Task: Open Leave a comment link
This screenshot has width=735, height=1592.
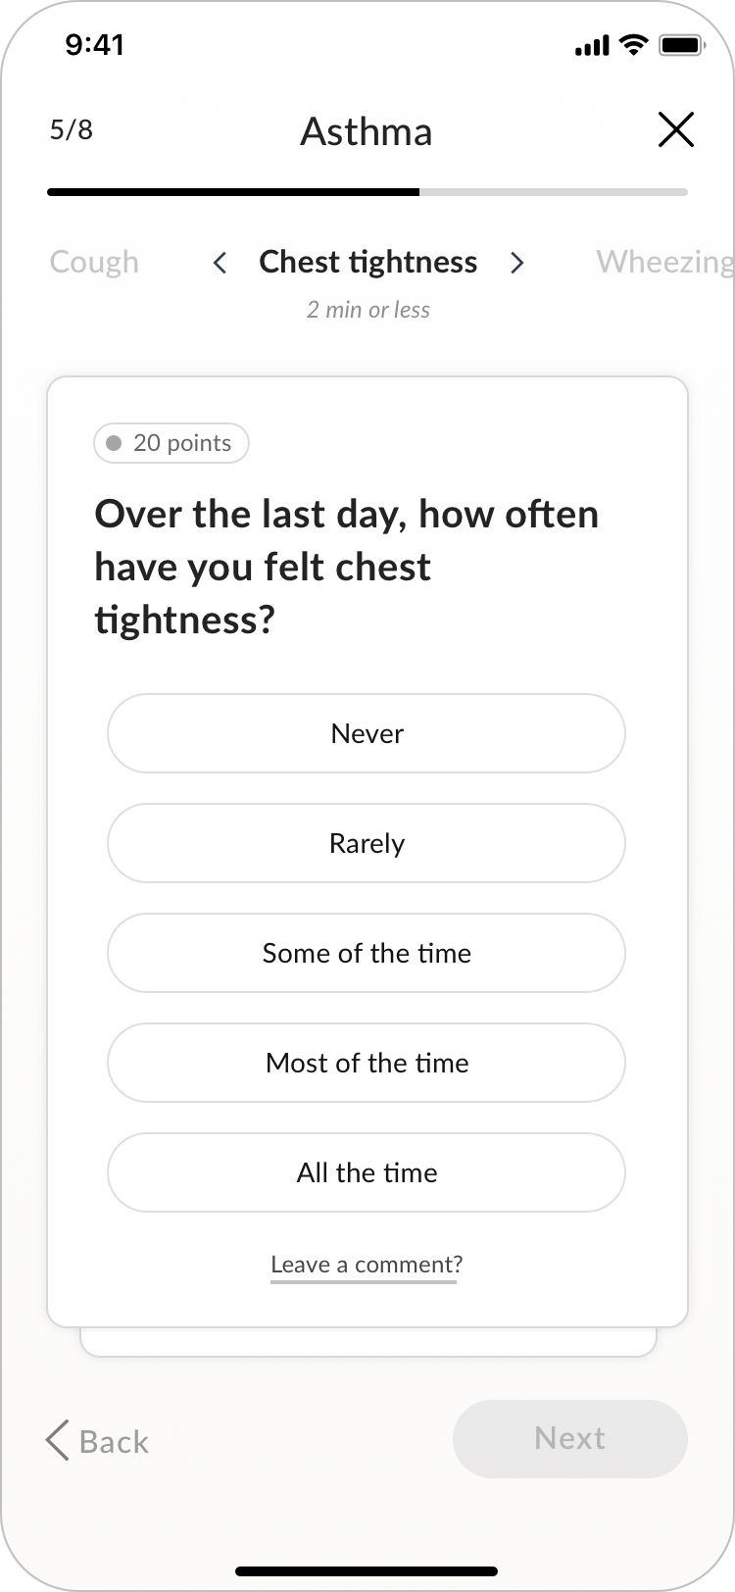Action: (364, 1265)
